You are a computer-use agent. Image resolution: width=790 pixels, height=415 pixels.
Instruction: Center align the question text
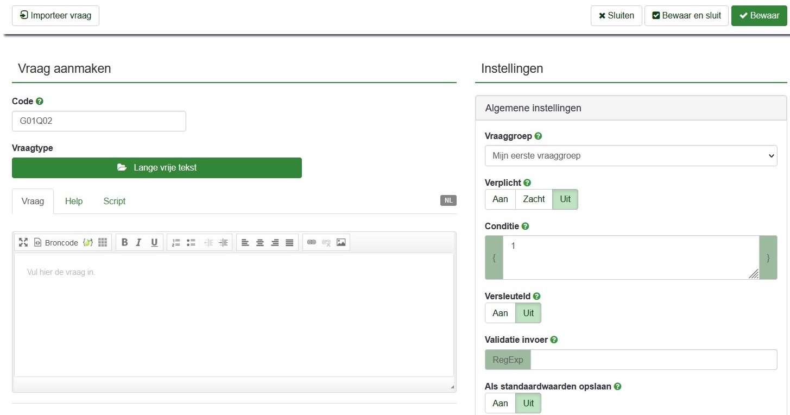(260, 242)
